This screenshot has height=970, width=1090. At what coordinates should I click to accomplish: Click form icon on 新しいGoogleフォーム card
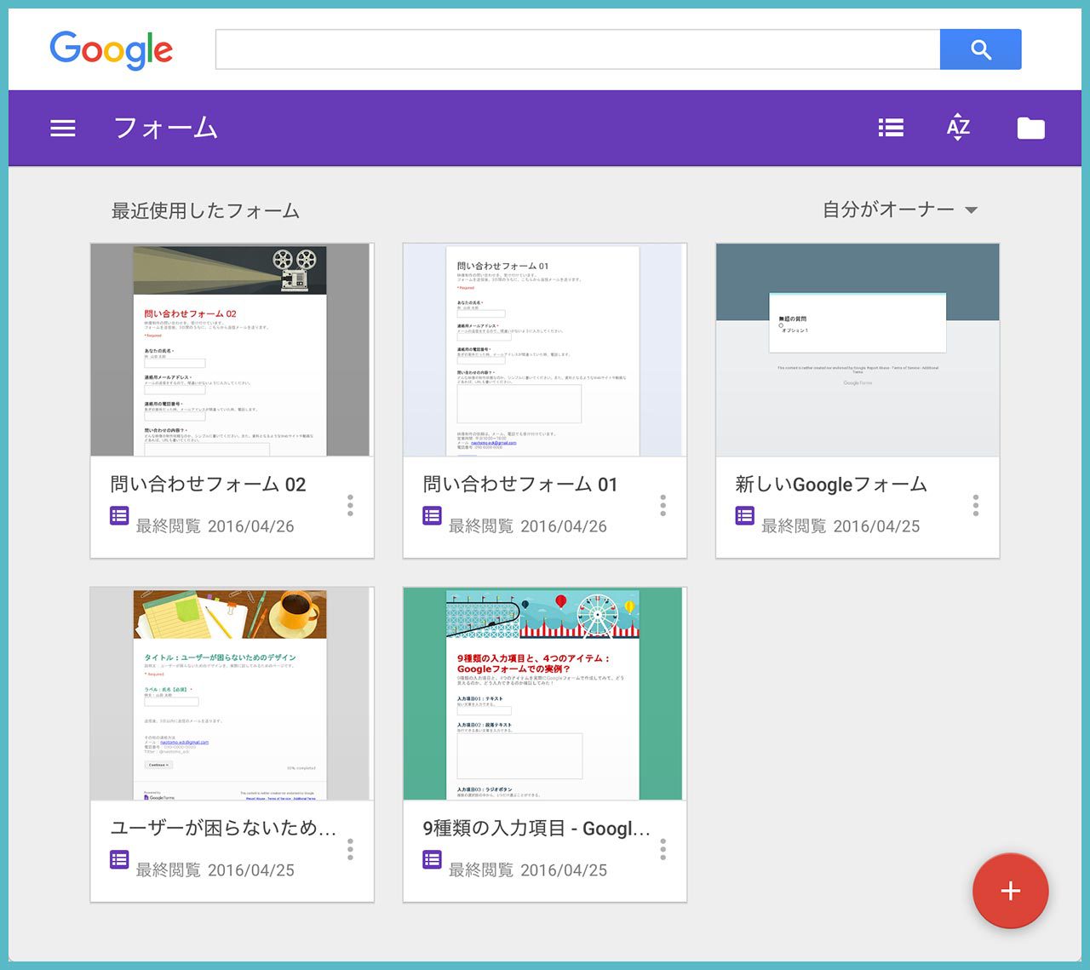pos(744,515)
